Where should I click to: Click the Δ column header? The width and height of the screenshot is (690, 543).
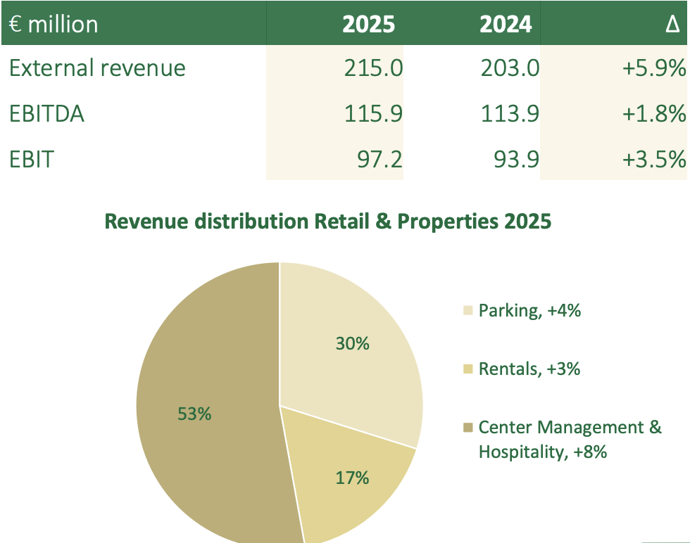tap(672, 25)
